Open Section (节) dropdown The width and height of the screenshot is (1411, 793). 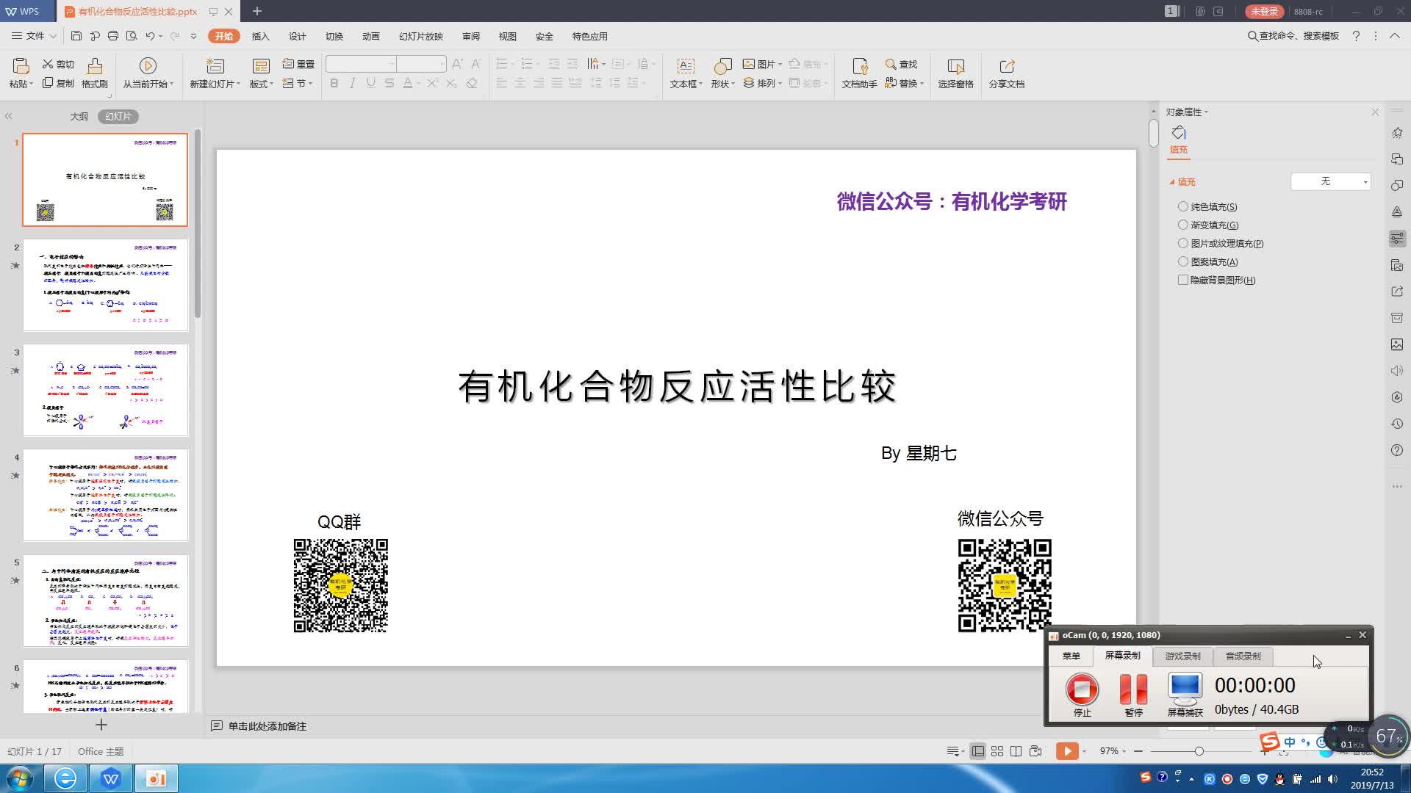click(298, 83)
